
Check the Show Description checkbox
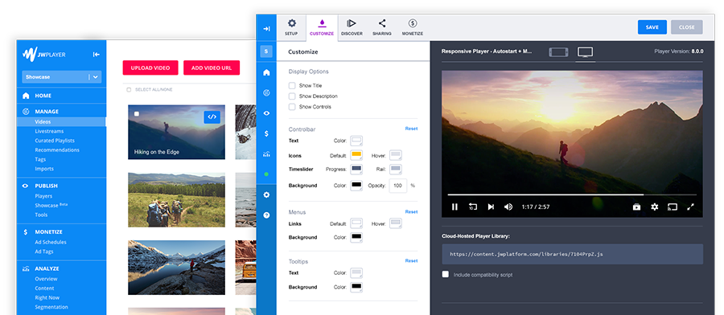[292, 96]
